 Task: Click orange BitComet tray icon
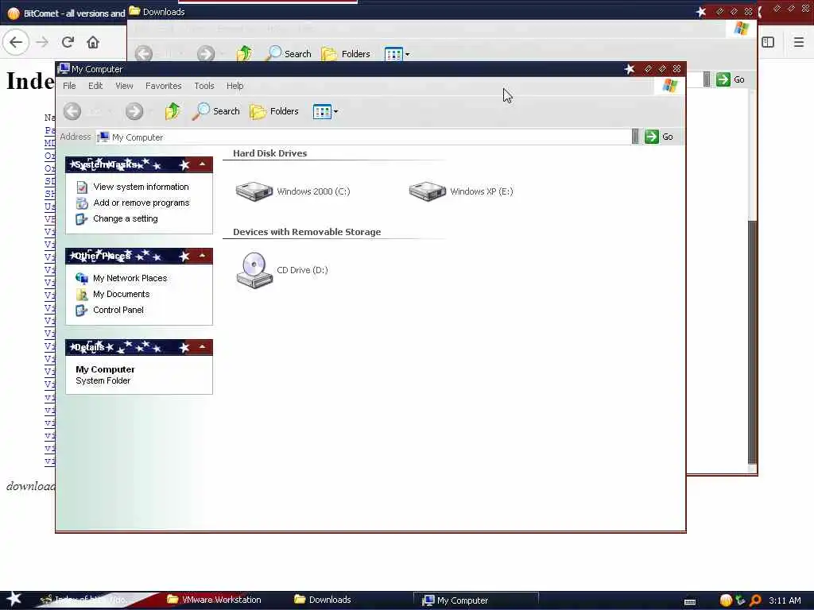726,600
